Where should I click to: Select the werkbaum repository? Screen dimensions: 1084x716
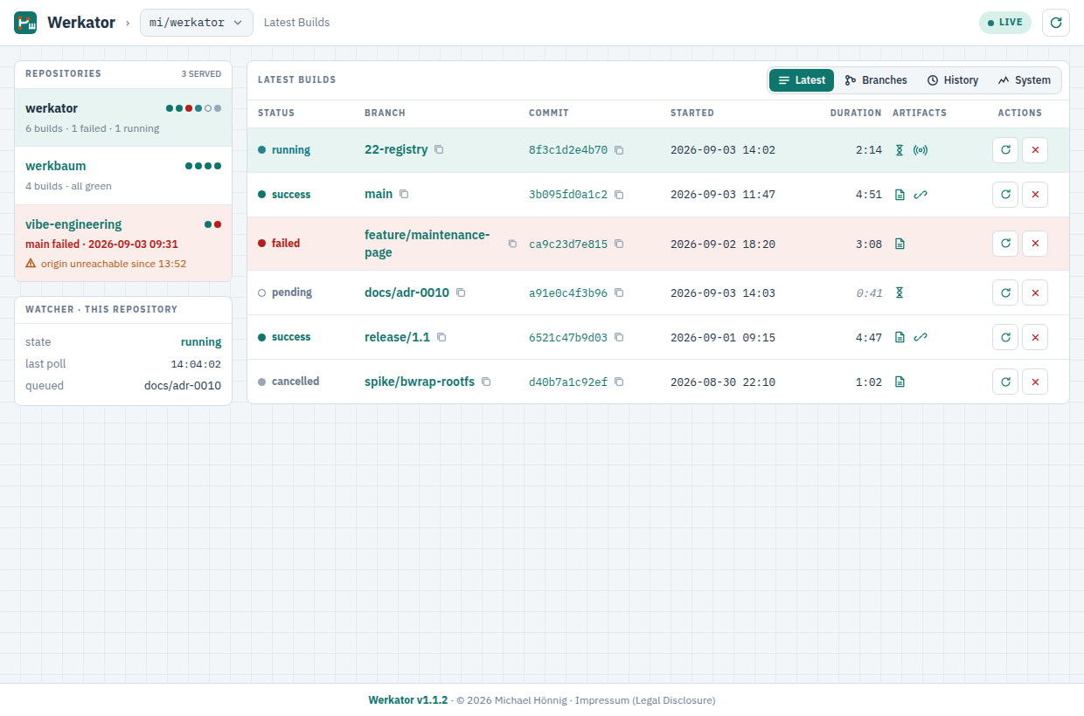coord(123,176)
